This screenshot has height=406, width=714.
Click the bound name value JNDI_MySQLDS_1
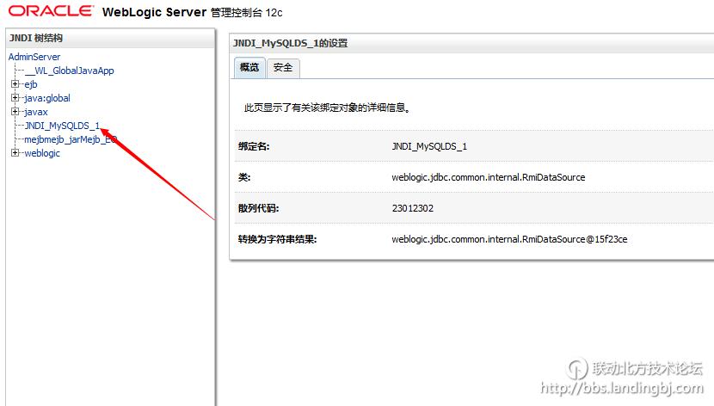coord(429,146)
